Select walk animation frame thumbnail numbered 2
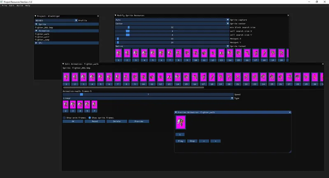Image resolution: width=329 pixels, height=178 pixels. point(66,104)
